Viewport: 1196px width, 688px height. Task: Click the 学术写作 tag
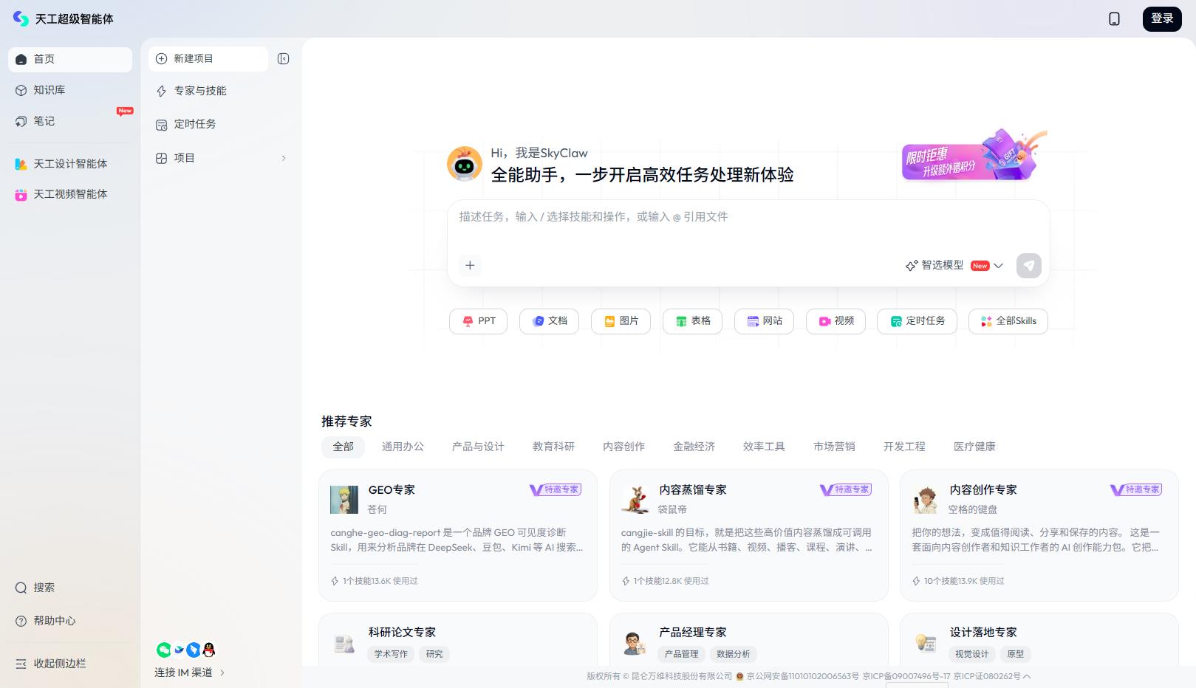coord(391,654)
